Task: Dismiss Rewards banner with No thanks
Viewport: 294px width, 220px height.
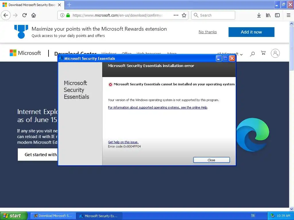Action: (208, 32)
